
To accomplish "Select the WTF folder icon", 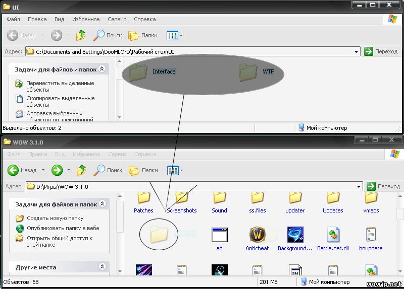I will (x=248, y=71).
